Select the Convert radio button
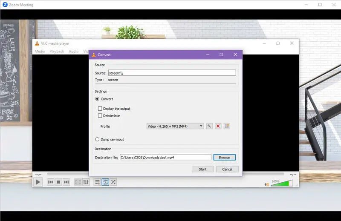The image size is (341, 221). click(97, 99)
